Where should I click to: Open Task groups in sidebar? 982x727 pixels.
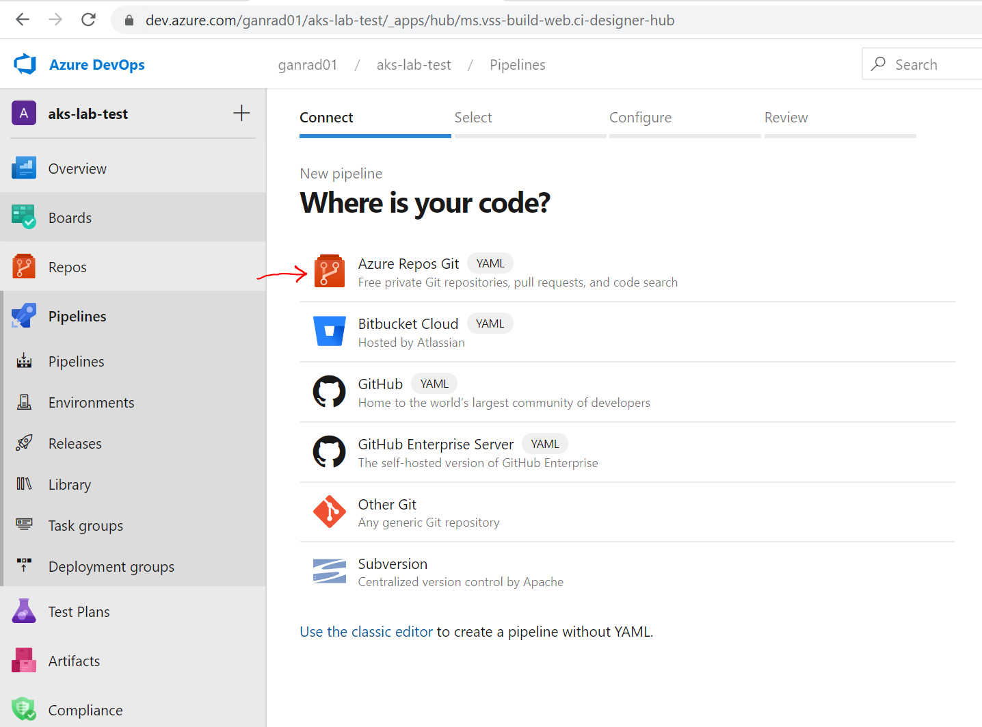[x=133, y=525]
